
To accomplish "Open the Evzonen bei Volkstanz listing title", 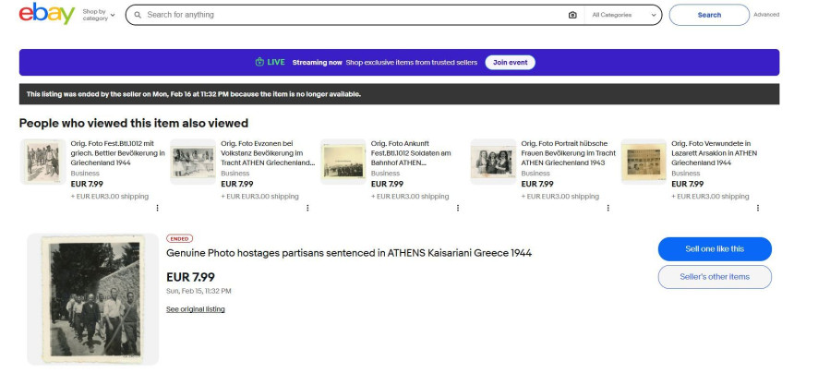I will click(x=262, y=153).
